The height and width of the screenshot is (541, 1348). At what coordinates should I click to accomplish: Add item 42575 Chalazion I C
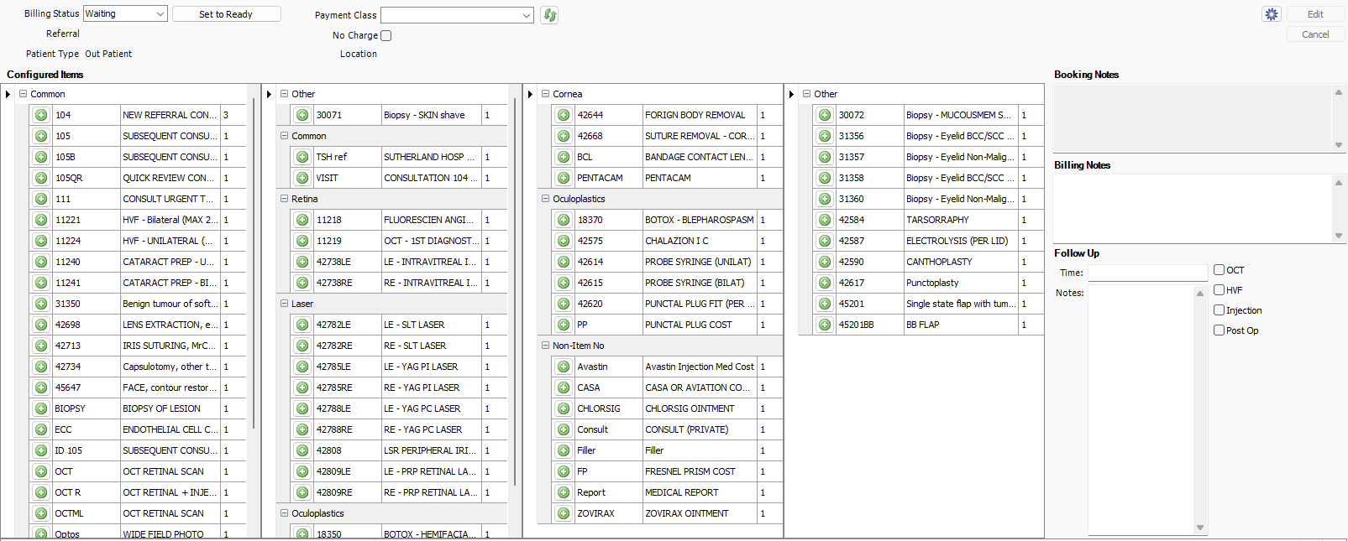pos(564,241)
